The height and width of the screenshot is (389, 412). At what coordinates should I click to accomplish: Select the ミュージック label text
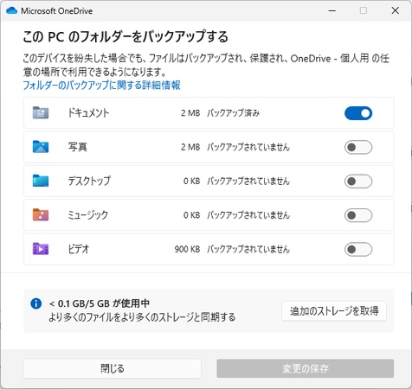[x=88, y=215]
